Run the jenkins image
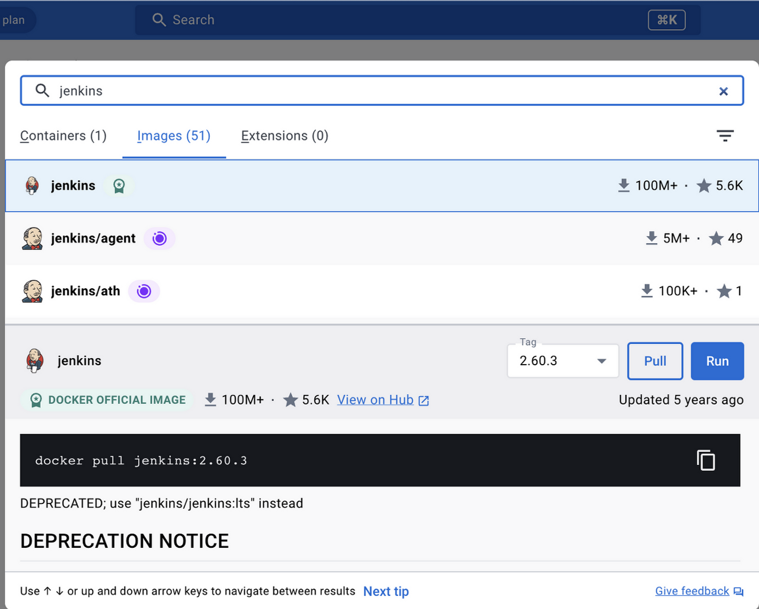The height and width of the screenshot is (609, 759). point(717,361)
